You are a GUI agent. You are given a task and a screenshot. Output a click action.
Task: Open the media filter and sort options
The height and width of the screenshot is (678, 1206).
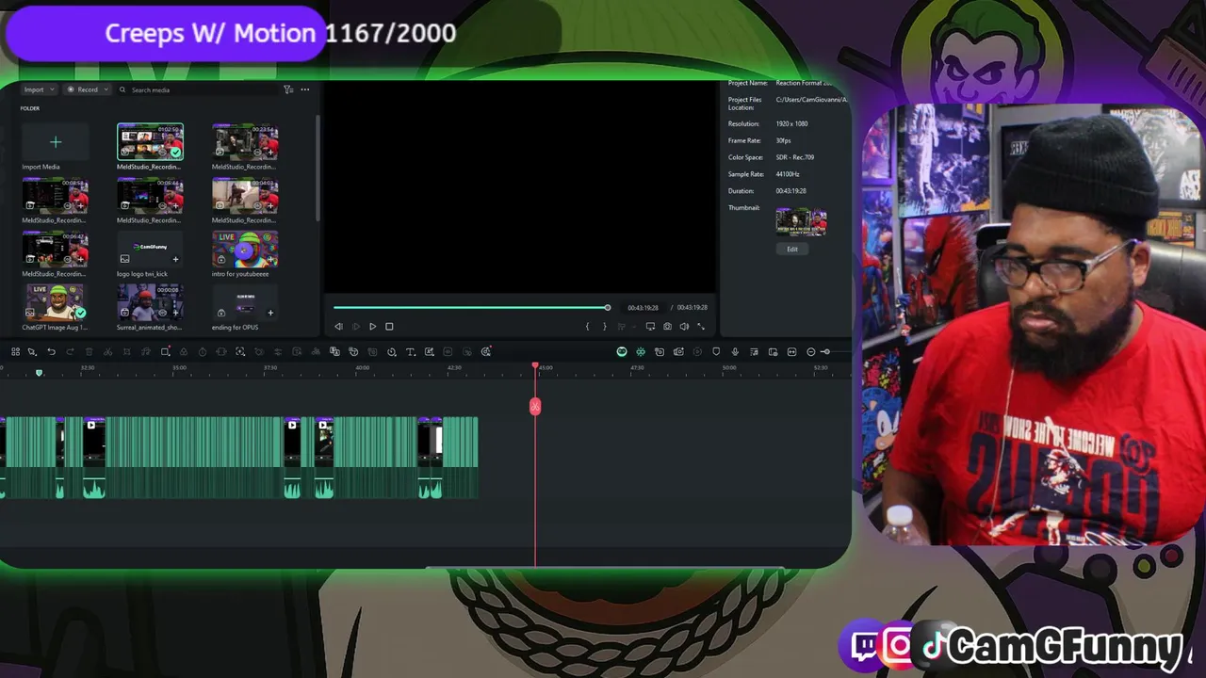point(288,89)
